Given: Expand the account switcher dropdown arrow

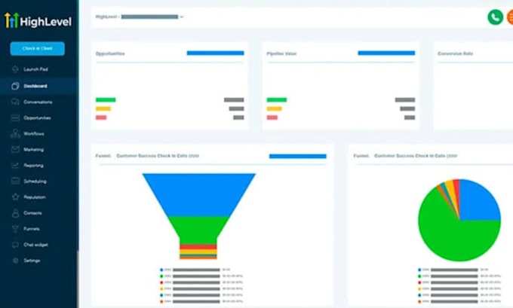Looking at the screenshot, I should [x=182, y=17].
